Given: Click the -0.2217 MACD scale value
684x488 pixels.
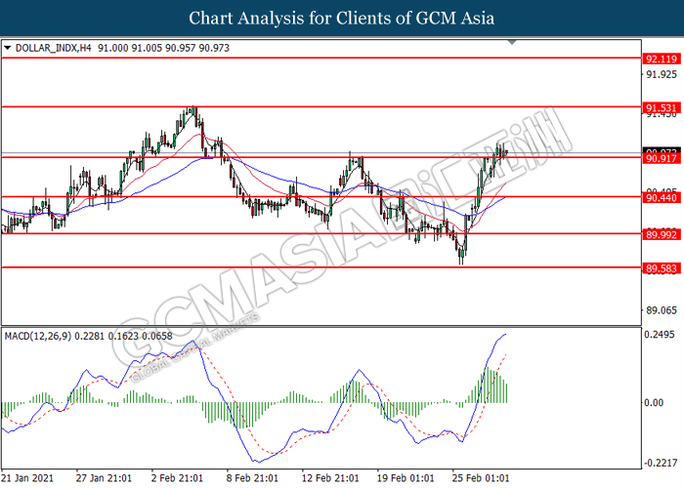Looking at the screenshot, I should point(662,463).
